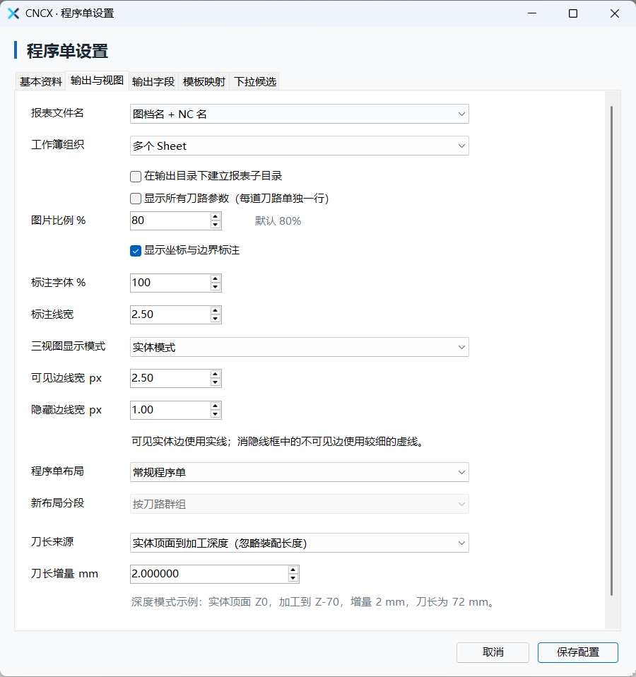Tick the 显示所有刀路参数 checkbox
636x677 pixels.
point(136,199)
